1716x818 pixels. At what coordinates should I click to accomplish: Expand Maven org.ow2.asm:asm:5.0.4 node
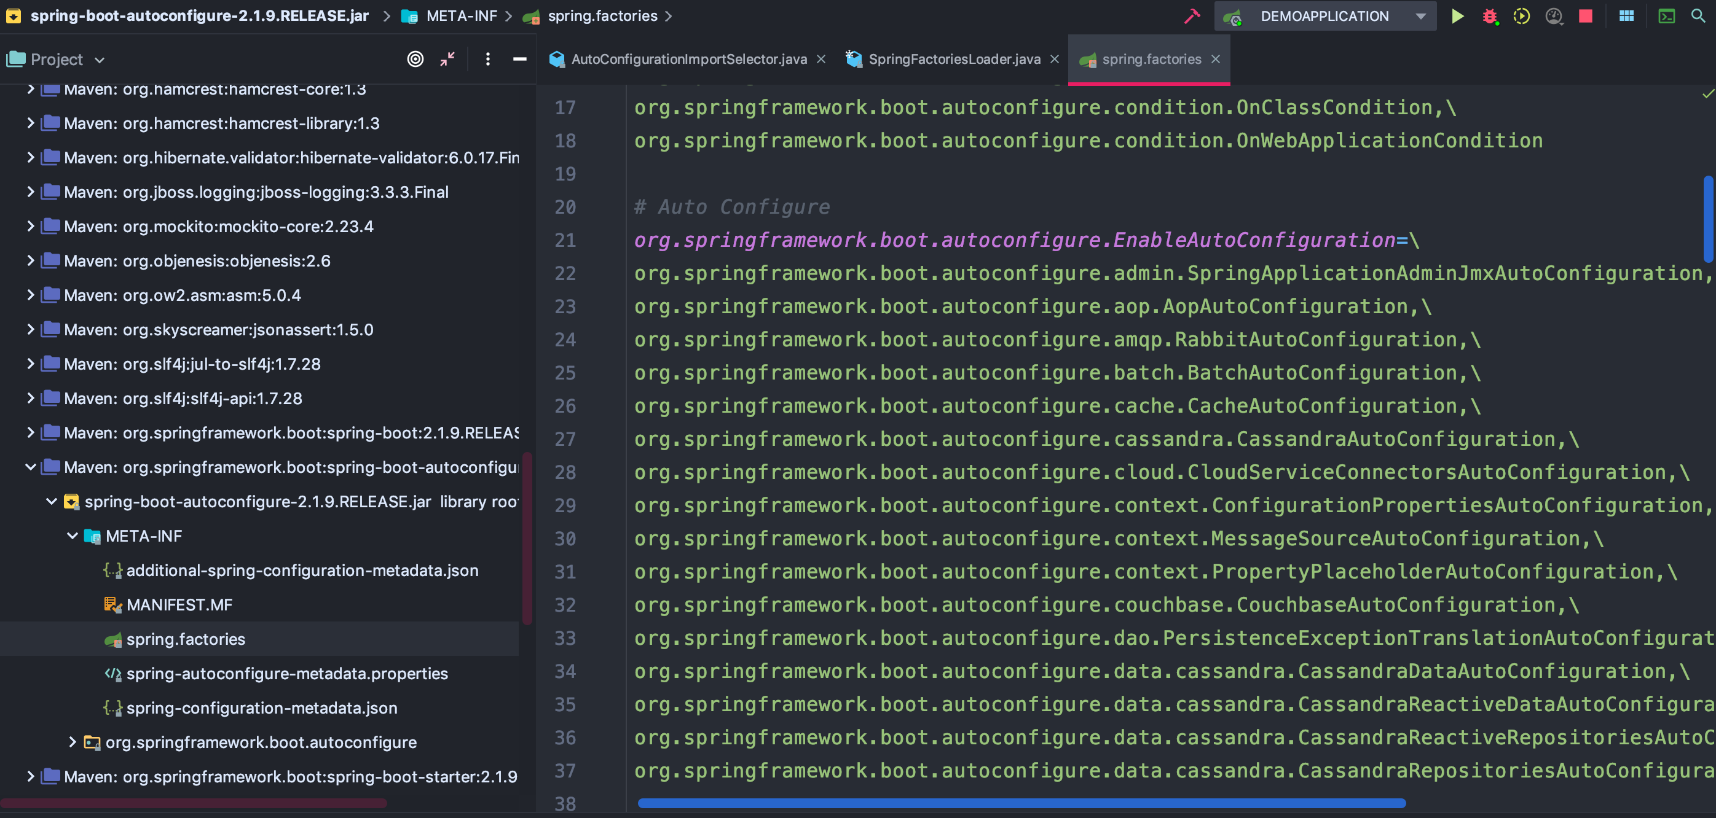click(31, 295)
